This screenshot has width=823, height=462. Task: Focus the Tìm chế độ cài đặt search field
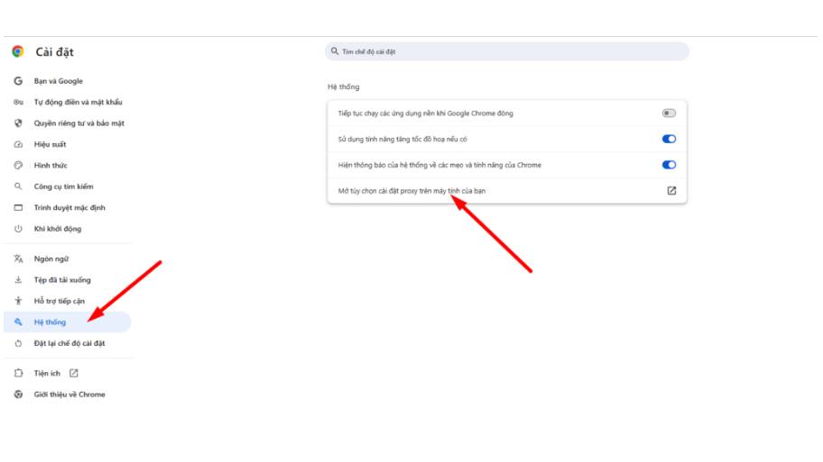[507, 51]
